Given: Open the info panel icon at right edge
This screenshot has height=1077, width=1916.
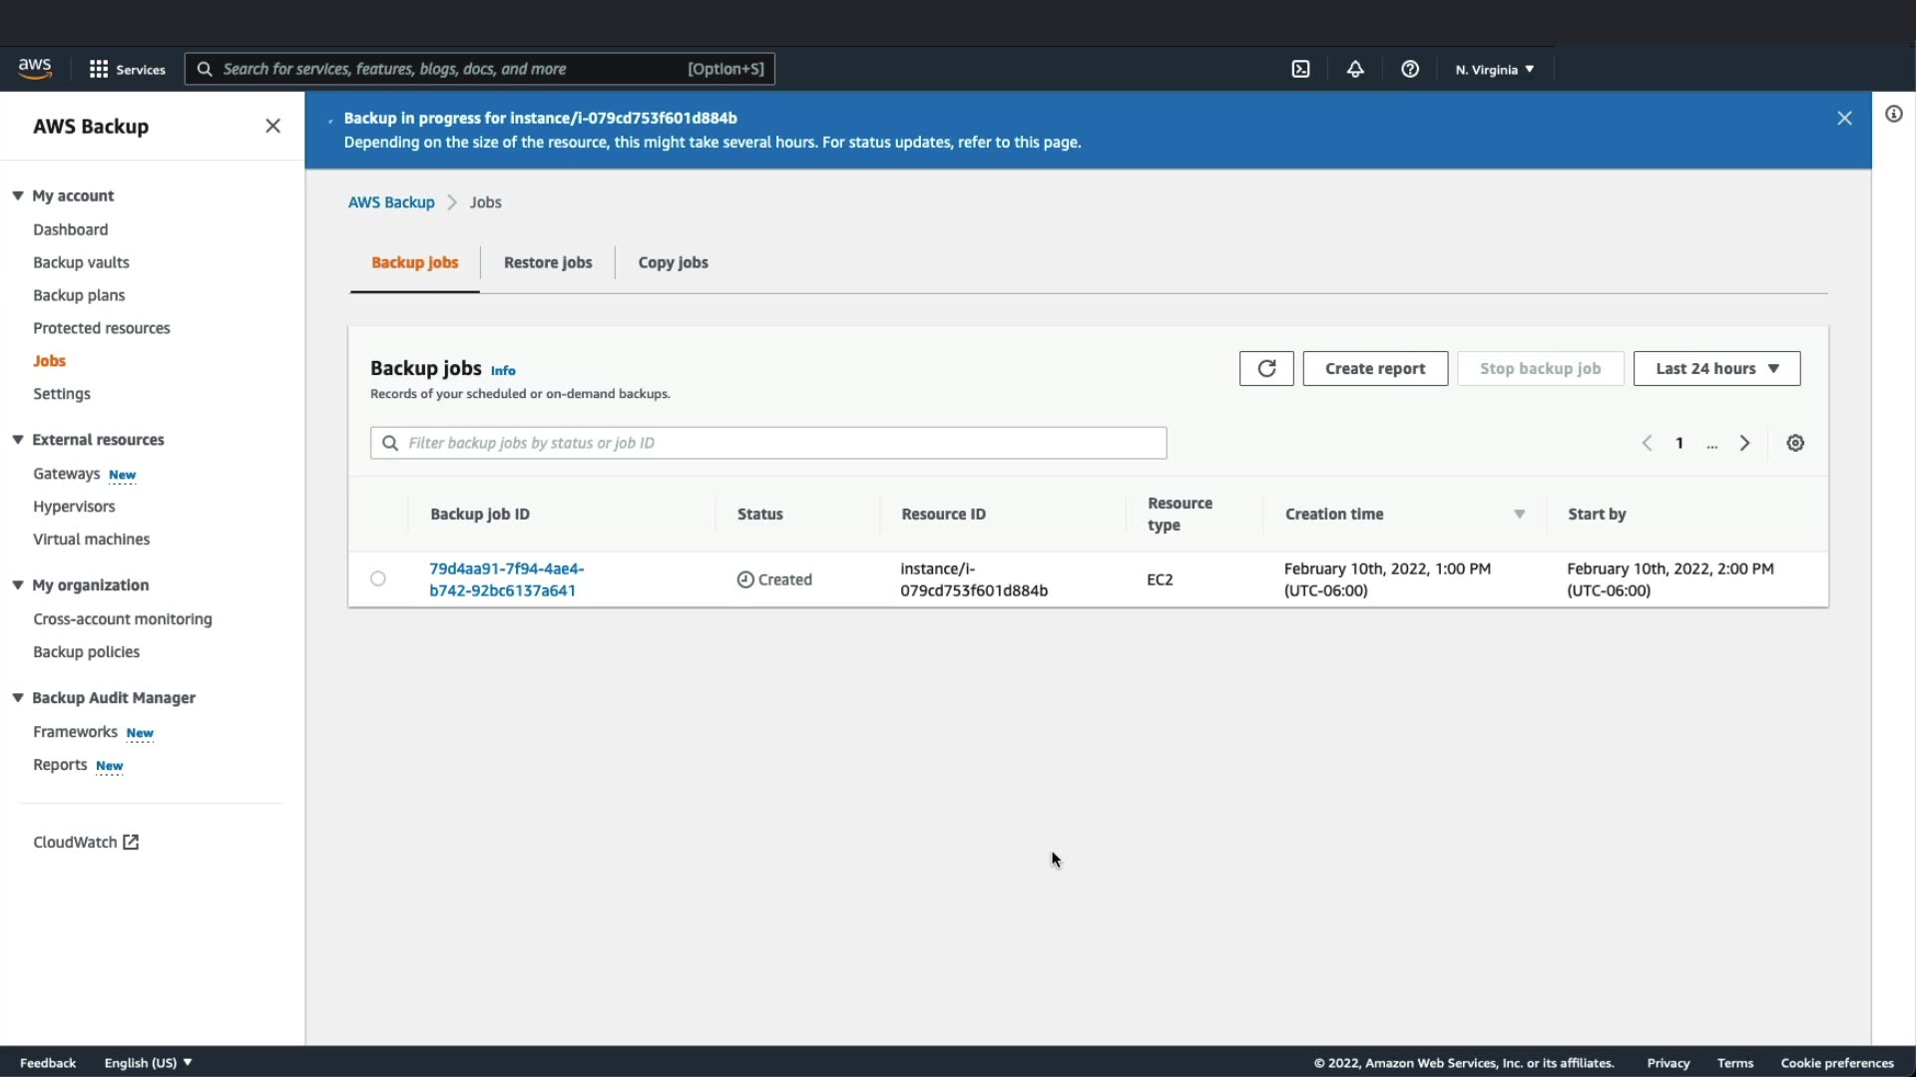Looking at the screenshot, I should 1893,114.
